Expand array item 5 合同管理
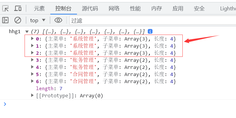236x118 pixels. pyautogui.click(x=32, y=74)
